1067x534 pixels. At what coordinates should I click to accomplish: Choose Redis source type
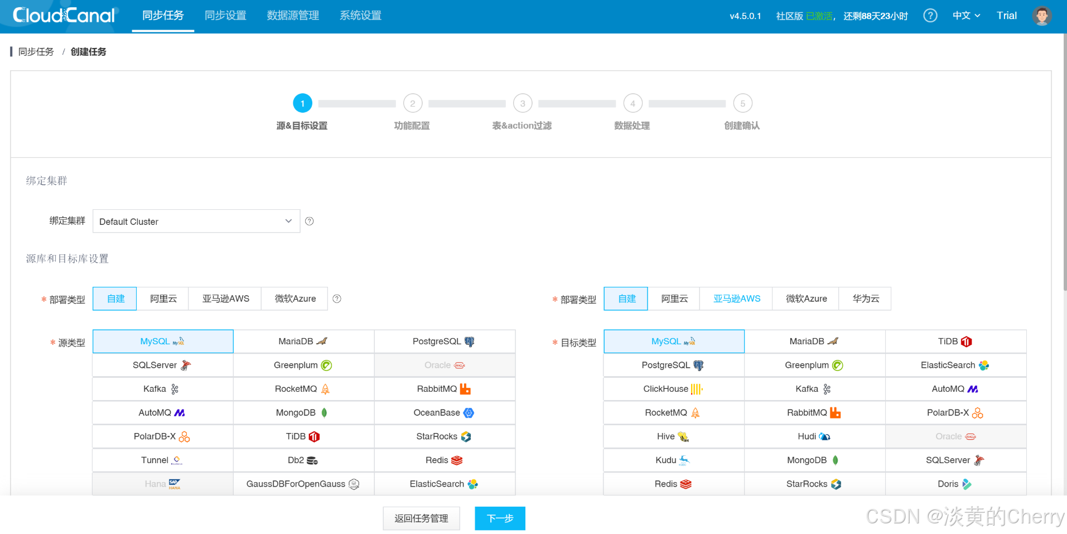pos(445,460)
